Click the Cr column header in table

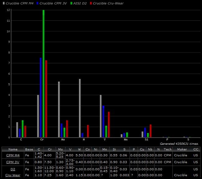point(50,149)
